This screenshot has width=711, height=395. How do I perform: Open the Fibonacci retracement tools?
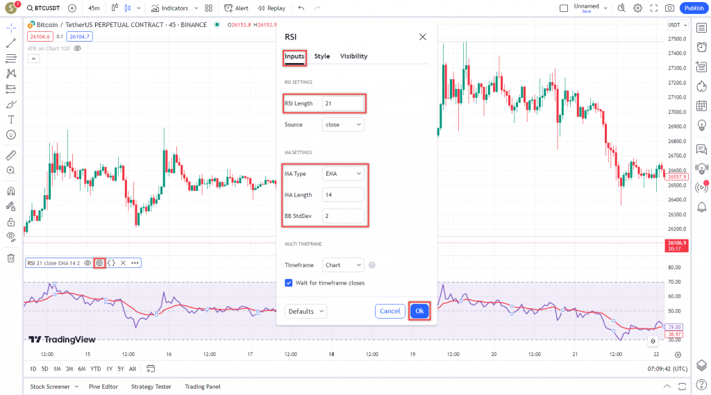11,58
